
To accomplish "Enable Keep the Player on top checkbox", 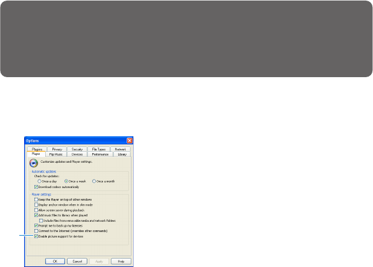I will 36,198.
